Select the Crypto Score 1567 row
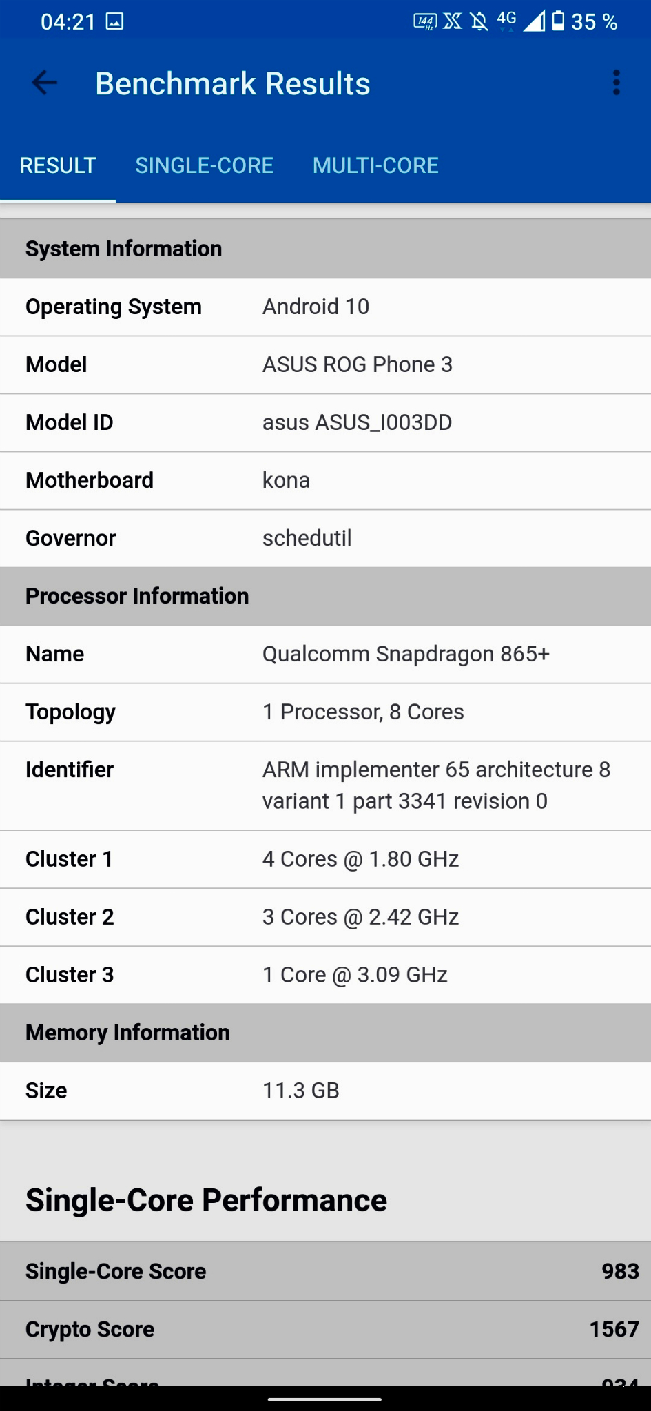The height and width of the screenshot is (1411, 651). tap(325, 1329)
